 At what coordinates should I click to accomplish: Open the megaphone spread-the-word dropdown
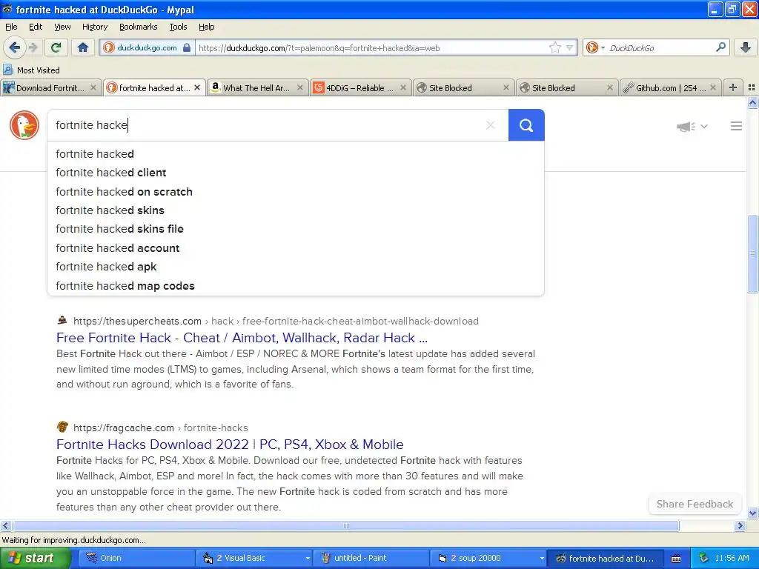(692, 126)
